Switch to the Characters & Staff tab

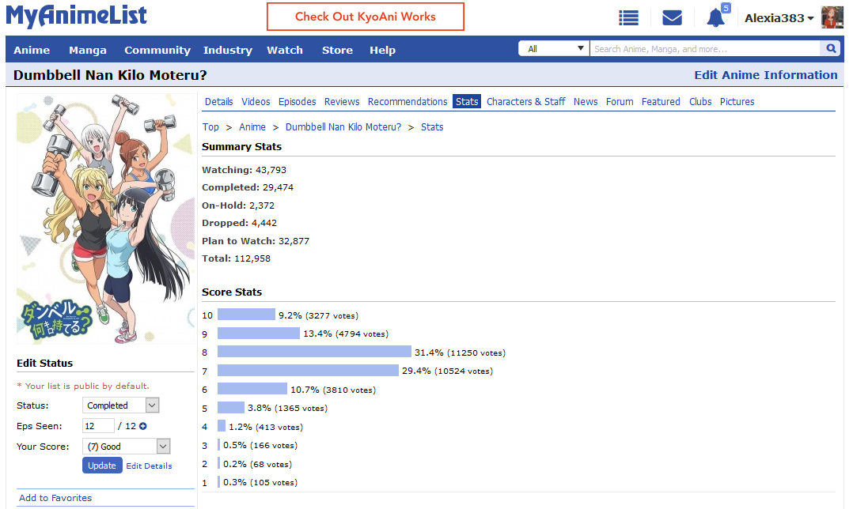pos(525,101)
